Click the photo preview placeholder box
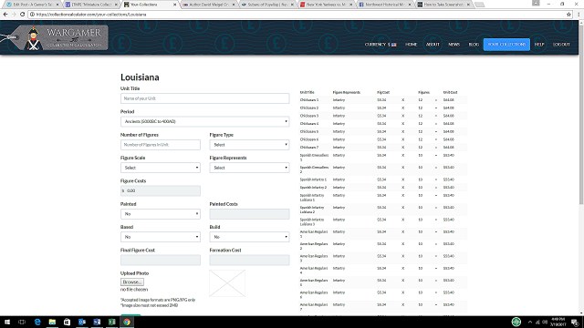The width and height of the screenshot is (584, 328). pyautogui.click(x=227, y=283)
